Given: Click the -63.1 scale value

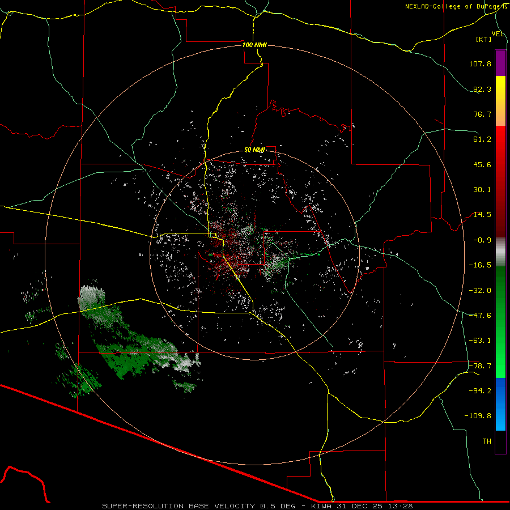Looking at the screenshot, I should coord(480,341).
